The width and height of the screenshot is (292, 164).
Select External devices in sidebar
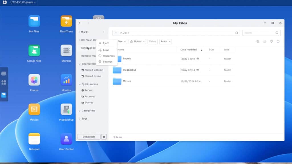coord(89,48)
